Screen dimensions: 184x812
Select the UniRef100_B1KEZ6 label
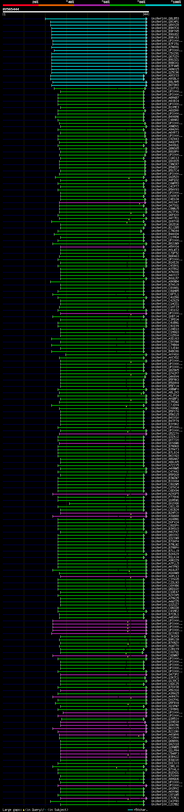(165, 263)
